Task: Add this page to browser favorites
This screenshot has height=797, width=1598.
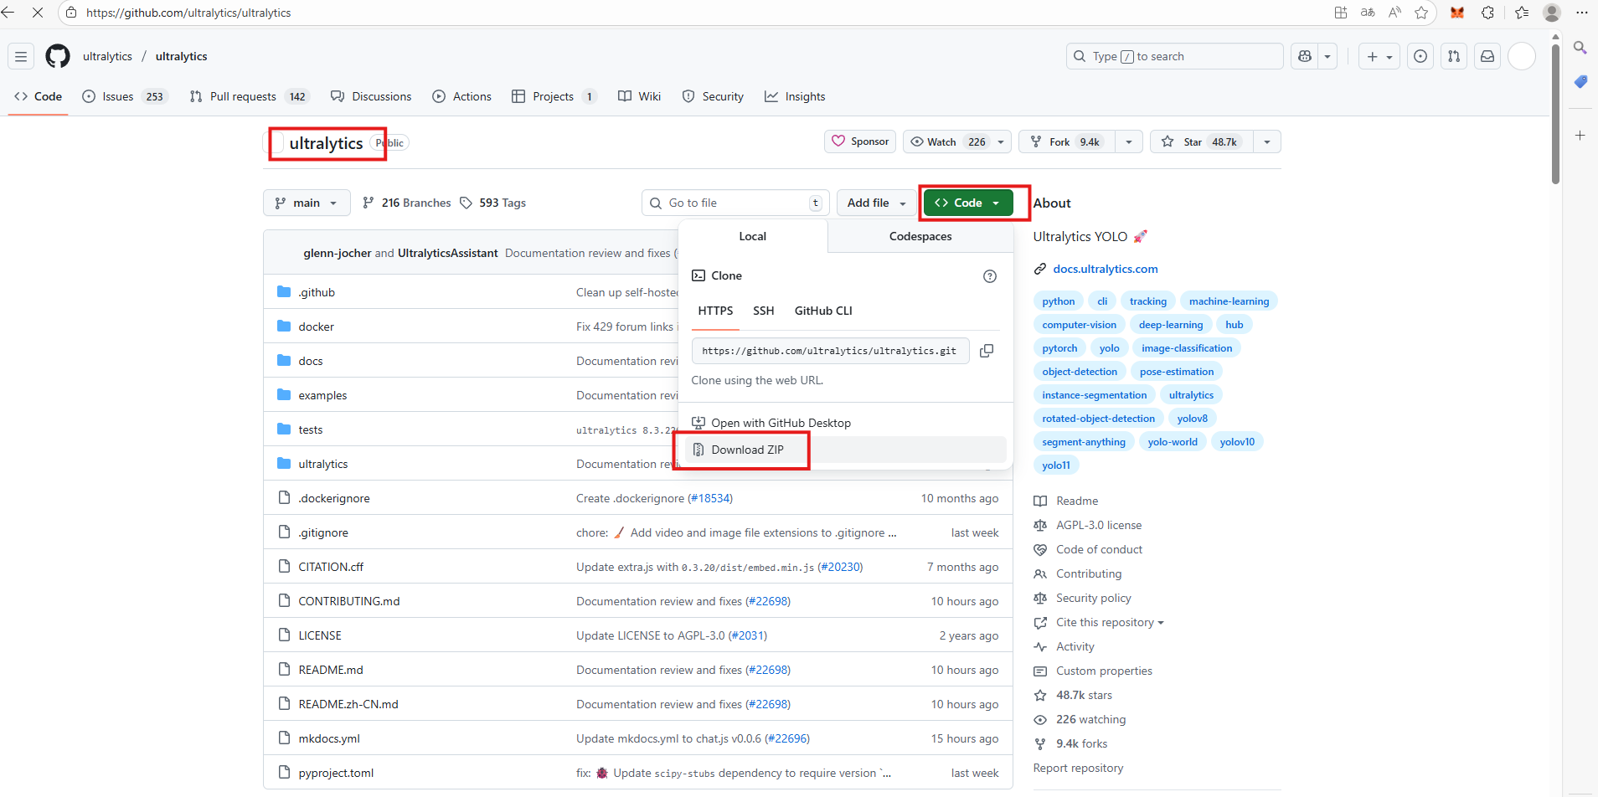Action: [x=1421, y=13]
